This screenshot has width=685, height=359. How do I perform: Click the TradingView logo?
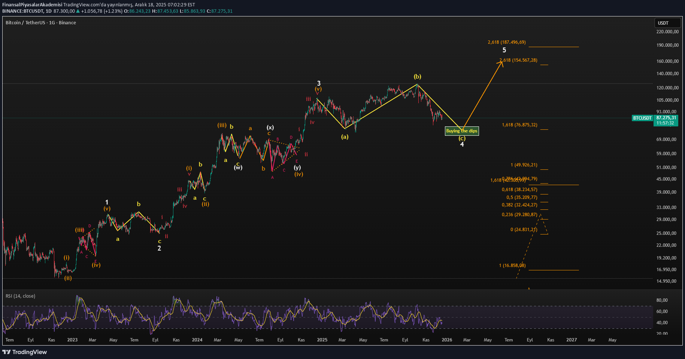[x=25, y=352]
